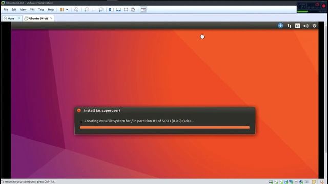The height and width of the screenshot is (184, 328).
Task: Close the Install (as superuser) dialog
Action: click(x=79, y=110)
